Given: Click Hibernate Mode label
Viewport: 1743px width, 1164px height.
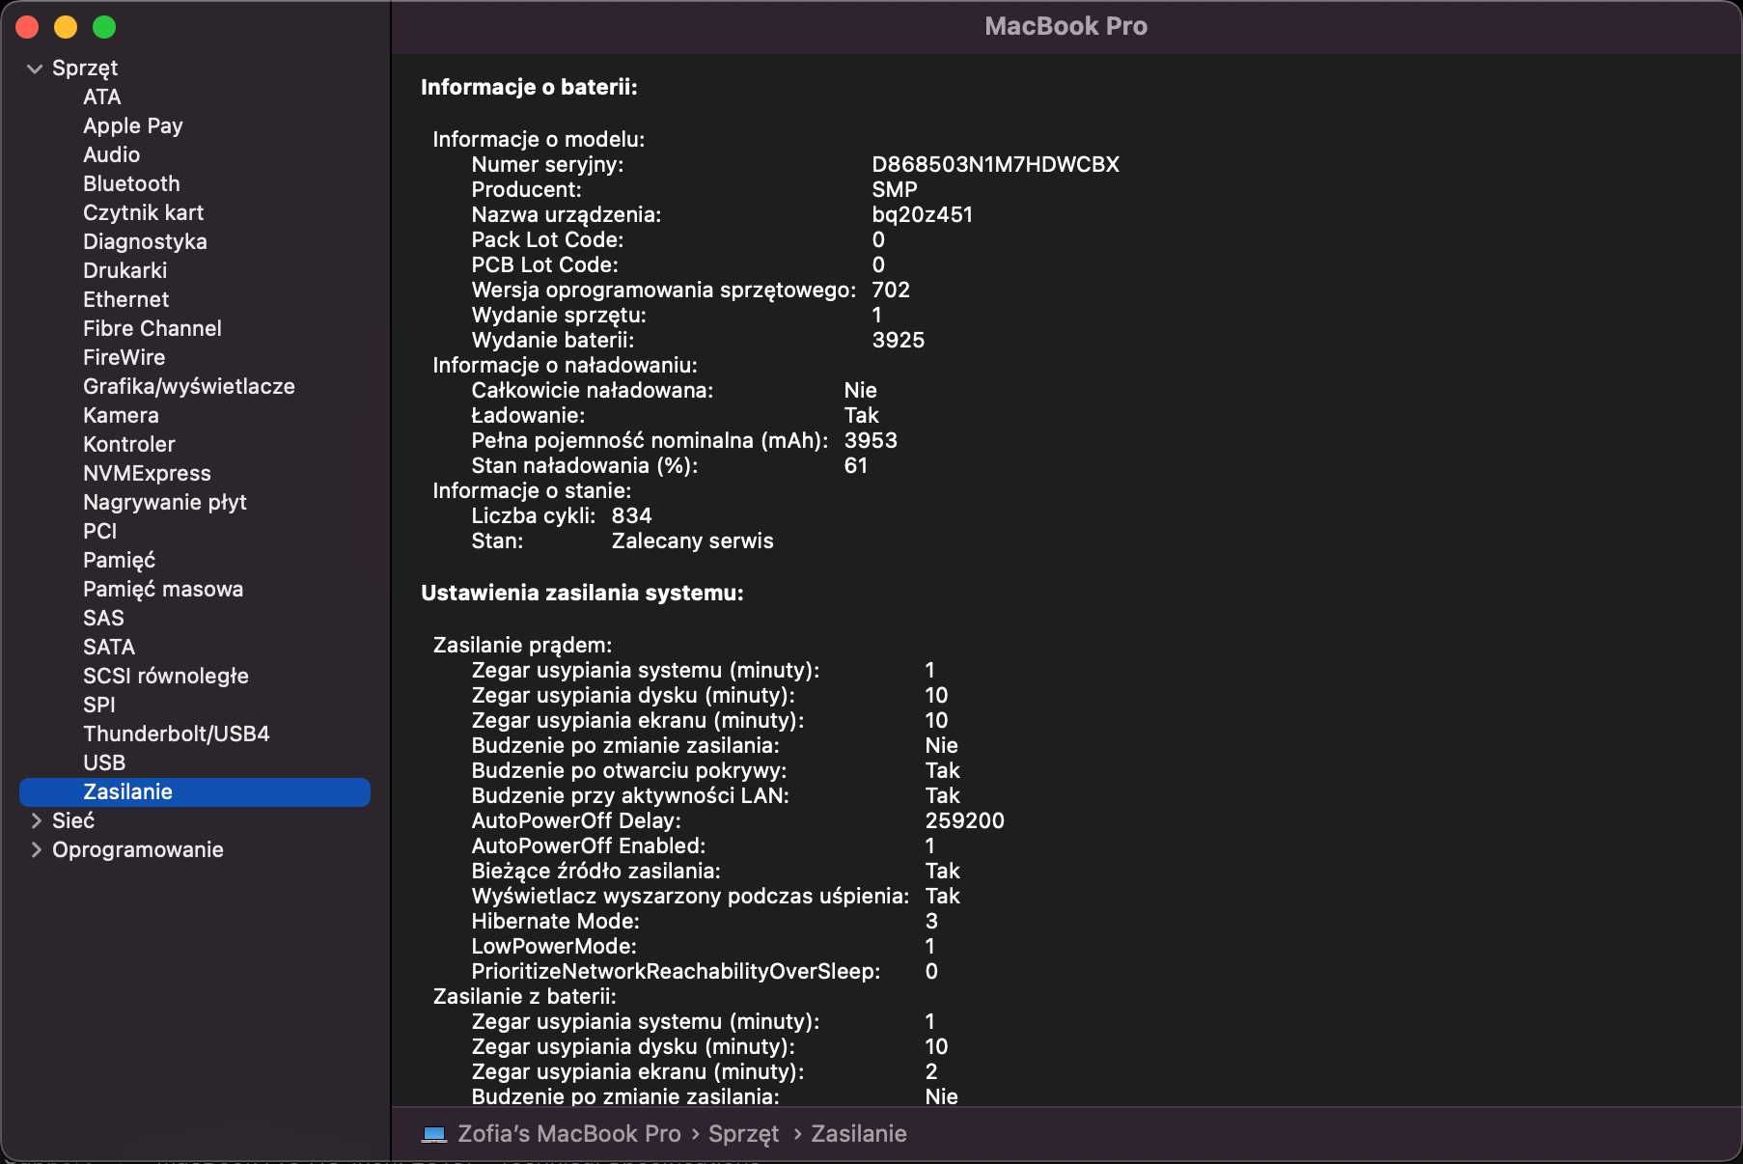Looking at the screenshot, I should coord(556,921).
